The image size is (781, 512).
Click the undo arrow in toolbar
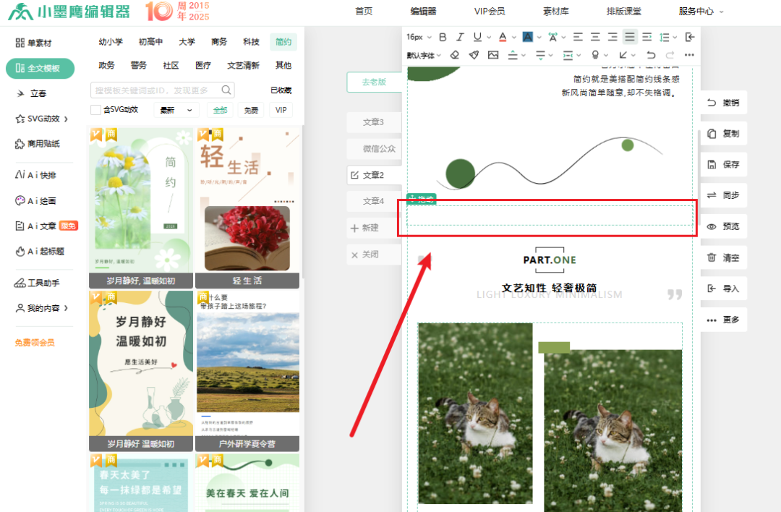(x=651, y=55)
